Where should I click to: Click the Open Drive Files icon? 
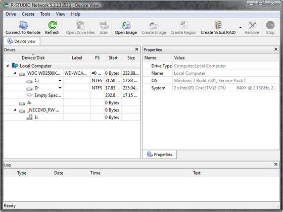click(80, 25)
